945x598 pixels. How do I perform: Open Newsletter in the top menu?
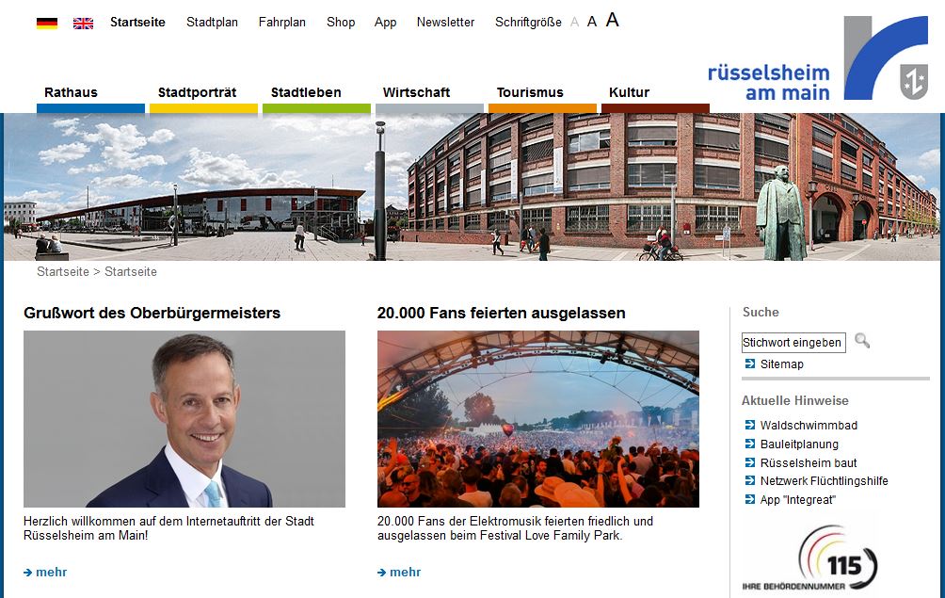[x=445, y=23]
